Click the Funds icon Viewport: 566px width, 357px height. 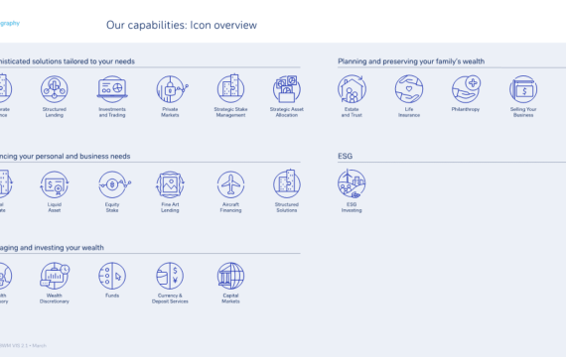(112, 276)
